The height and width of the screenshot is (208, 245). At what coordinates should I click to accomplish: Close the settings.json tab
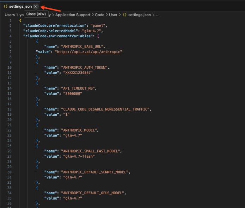coord(36,6)
